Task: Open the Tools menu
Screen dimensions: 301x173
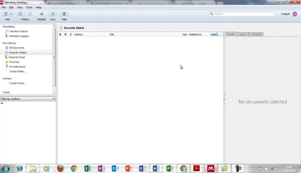Action: click(x=29, y=7)
